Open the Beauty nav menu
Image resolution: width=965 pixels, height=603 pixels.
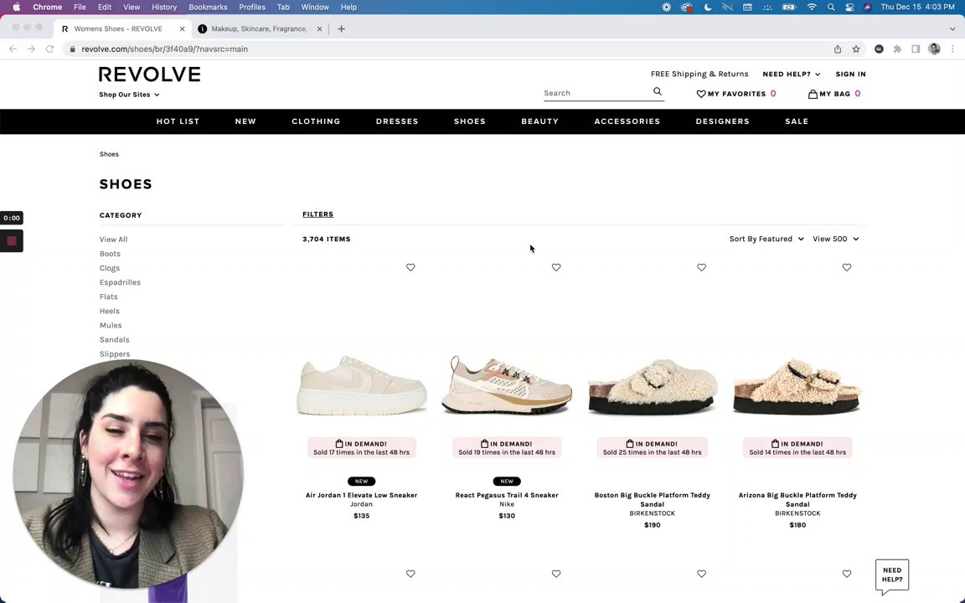[539, 121]
